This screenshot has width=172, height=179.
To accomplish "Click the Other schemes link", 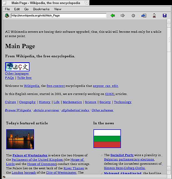I will pyautogui.click(x=102, y=110).
